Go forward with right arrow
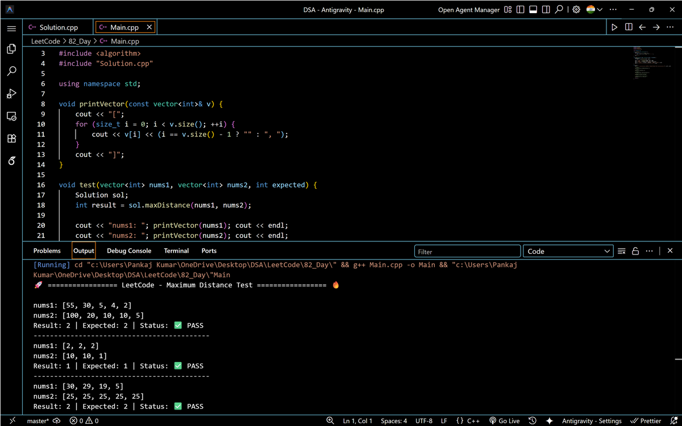682x426 pixels. pos(656,27)
